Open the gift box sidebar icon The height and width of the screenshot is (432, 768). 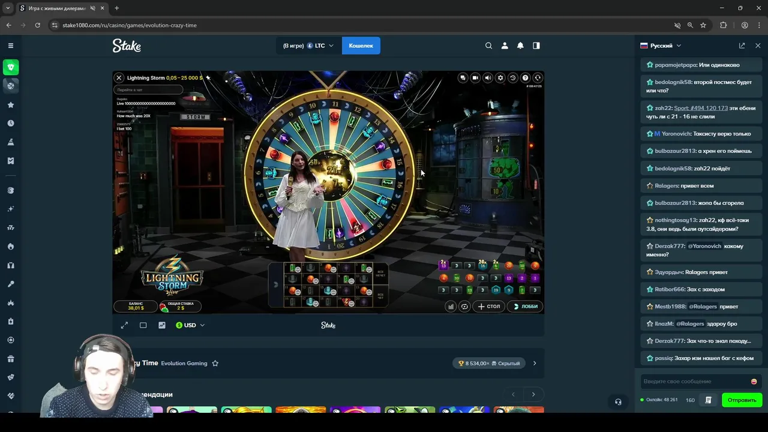11,359
